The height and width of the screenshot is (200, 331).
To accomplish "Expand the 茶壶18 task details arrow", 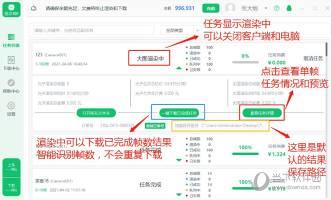I will coord(179,194).
